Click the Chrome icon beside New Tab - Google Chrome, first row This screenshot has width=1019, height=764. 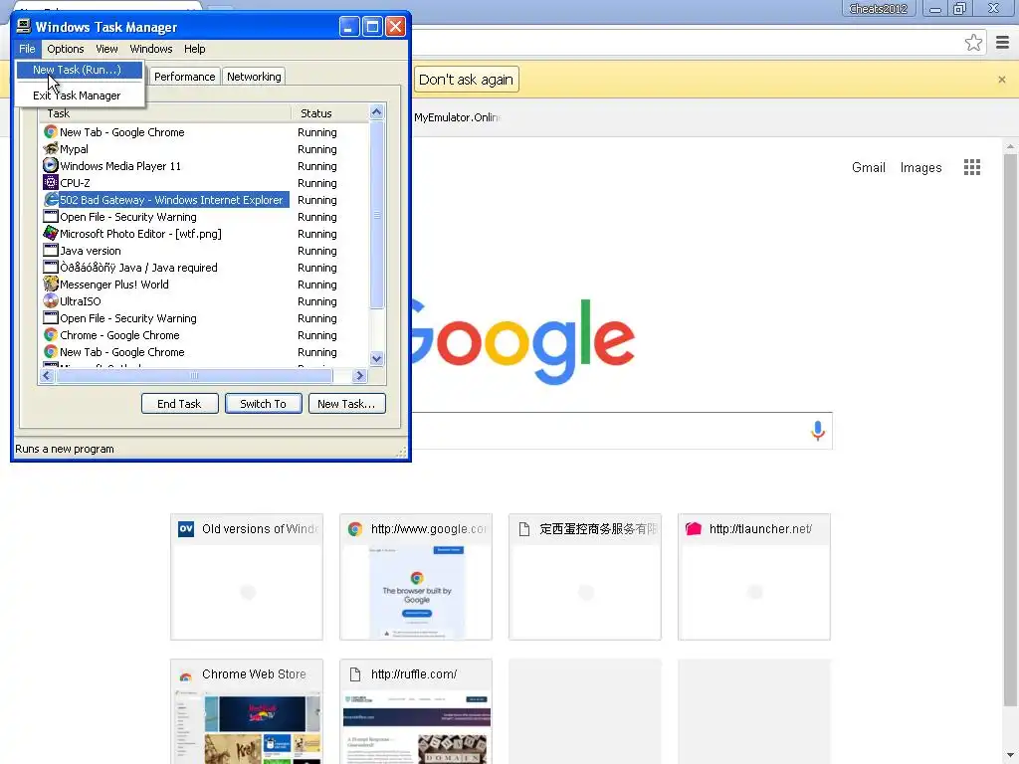coord(51,132)
